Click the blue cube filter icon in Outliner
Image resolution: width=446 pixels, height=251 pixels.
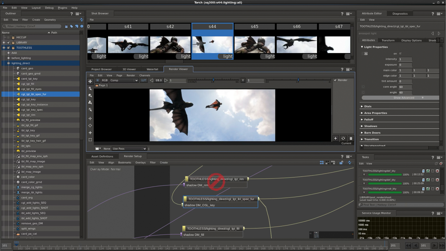82,26
